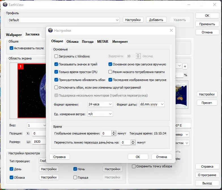Close the Настройки dialog with the X
222x190 pixels.
click(171, 30)
